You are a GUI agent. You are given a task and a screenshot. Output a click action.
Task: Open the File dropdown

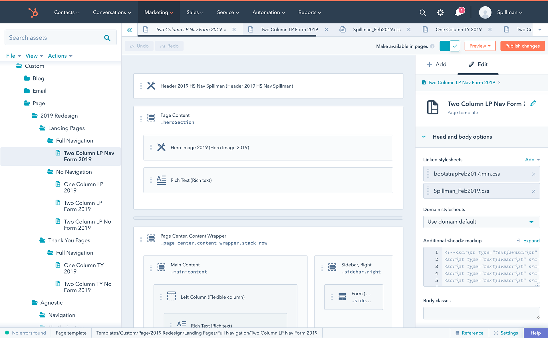[13, 56]
